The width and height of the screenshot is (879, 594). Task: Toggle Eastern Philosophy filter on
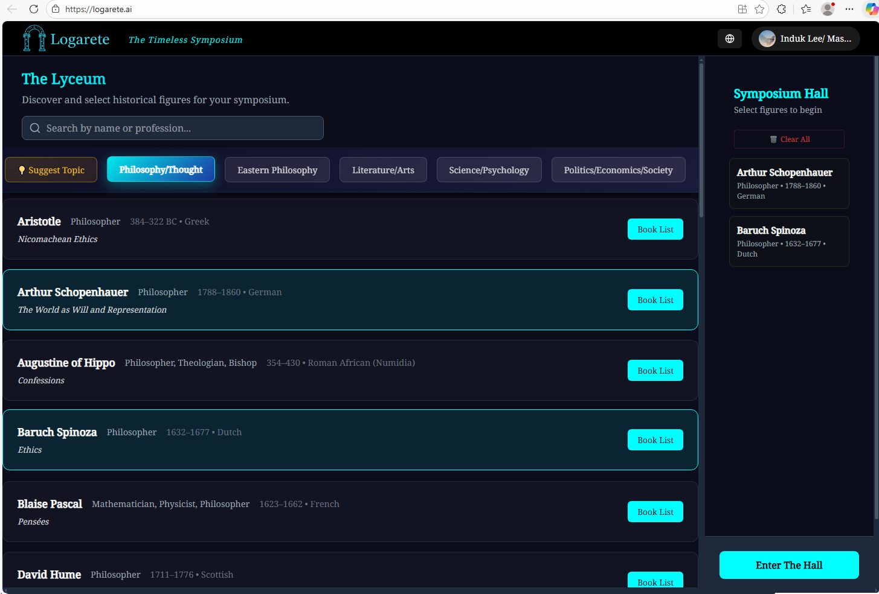tap(277, 170)
